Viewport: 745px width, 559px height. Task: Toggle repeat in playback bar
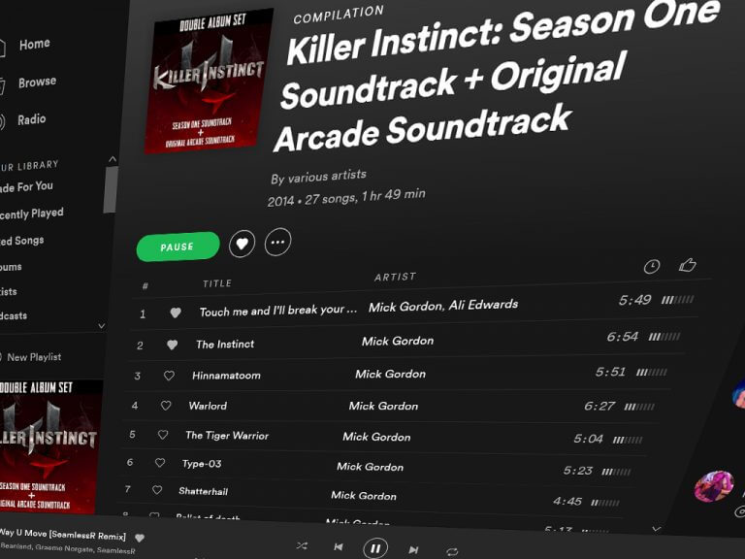click(452, 551)
